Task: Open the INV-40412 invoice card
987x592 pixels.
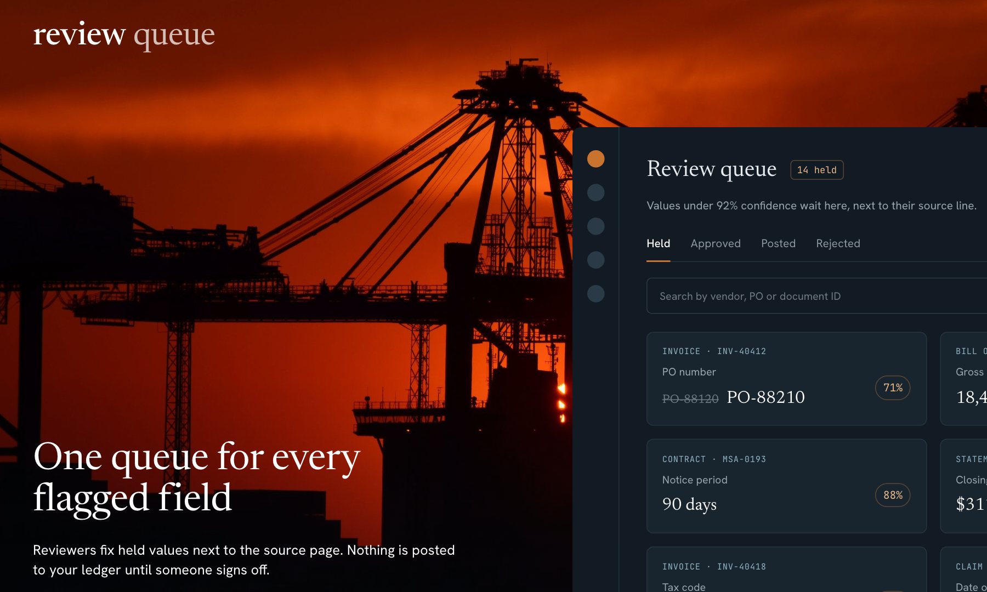Action: point(786,379)
